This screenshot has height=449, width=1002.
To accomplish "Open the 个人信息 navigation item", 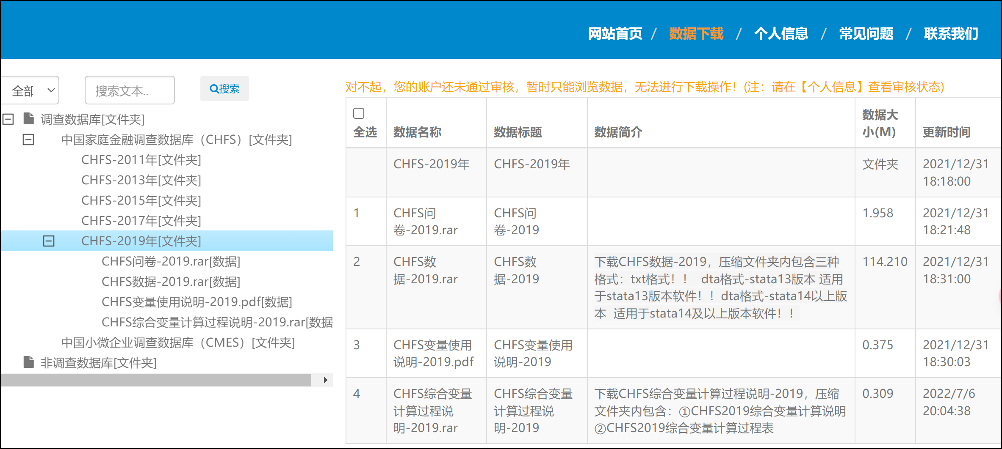I will coord(781,33).
